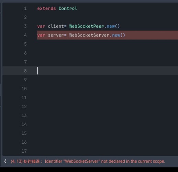This screenshot has width=178, height=172.
Task: Click the 'client' variable name on line 3
Action: (x=56, y=26)
